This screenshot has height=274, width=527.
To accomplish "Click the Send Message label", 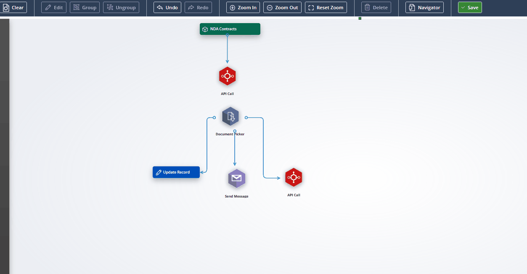I will (237, 196).
